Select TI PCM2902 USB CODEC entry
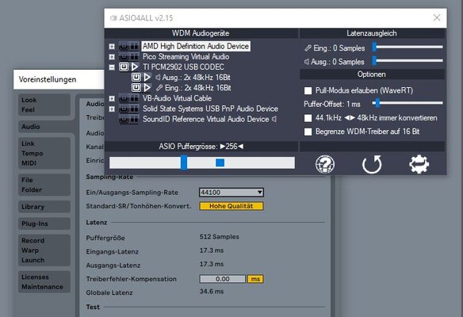463x317 pixels. point(183,67)
